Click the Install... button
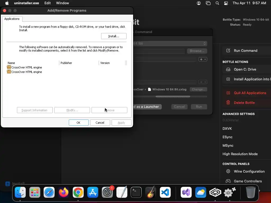271x203 pixels. point(114,36)
